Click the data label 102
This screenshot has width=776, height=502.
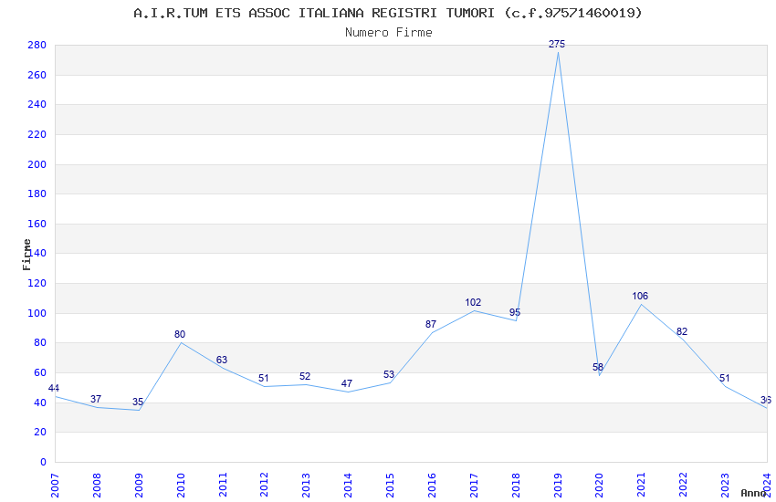click(473, 302)
